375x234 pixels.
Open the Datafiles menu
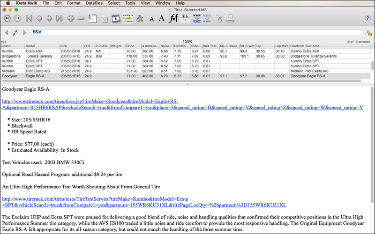[x=94, y=3]
